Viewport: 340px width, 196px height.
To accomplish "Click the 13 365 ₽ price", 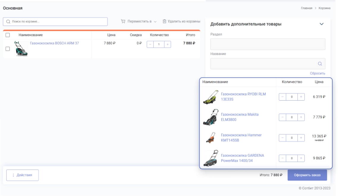I will coord(319,136).
